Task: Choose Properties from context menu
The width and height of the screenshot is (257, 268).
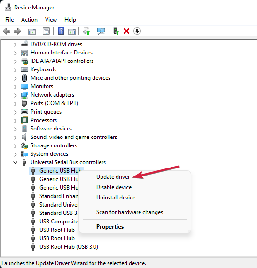Action: coord(110,227)
